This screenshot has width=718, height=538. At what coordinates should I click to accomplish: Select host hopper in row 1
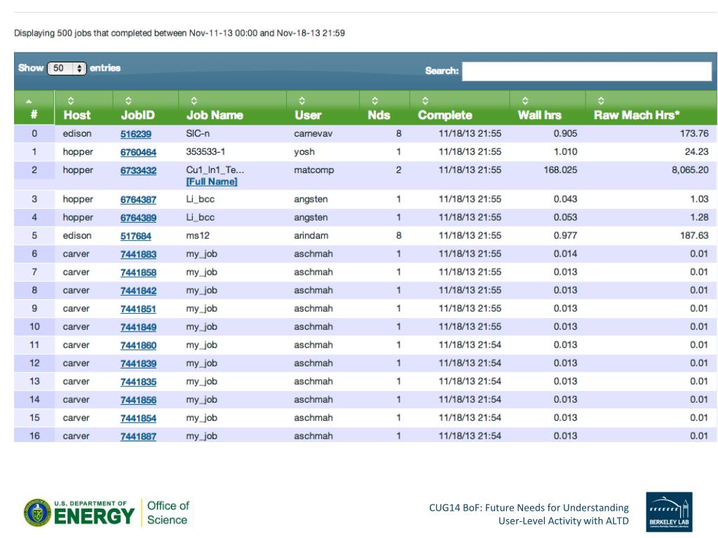(78, 152)
